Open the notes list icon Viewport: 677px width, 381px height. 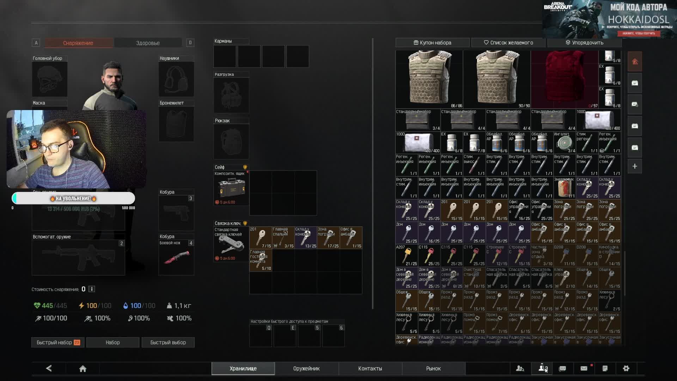coord(605,368)
